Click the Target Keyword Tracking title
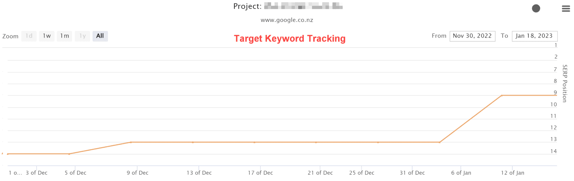Viewport: 574px width, 181px height. click(x=290, y=38)
